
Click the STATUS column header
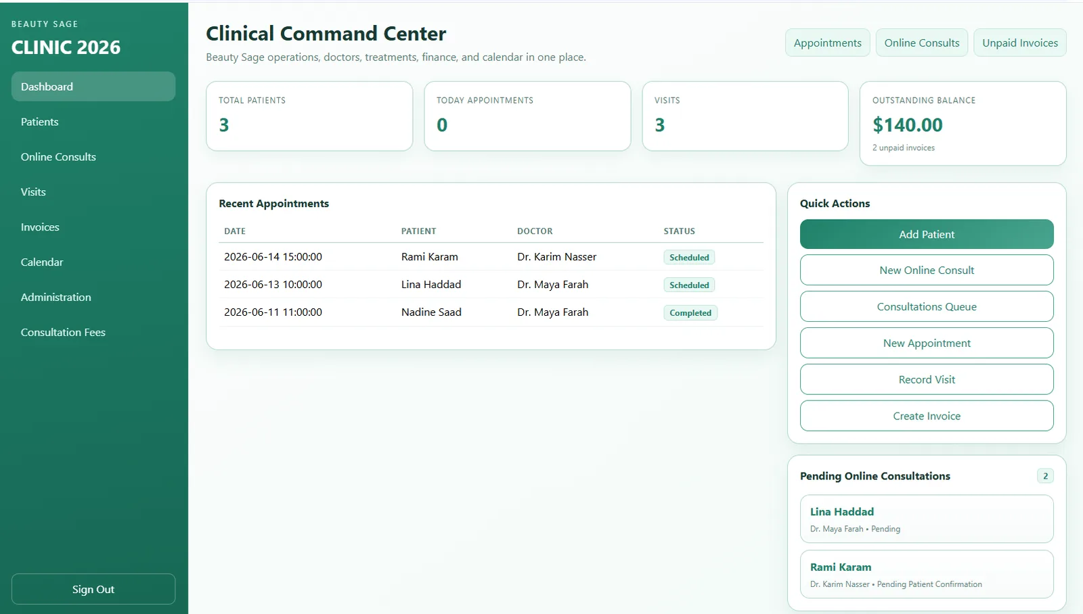pos(679,231)
